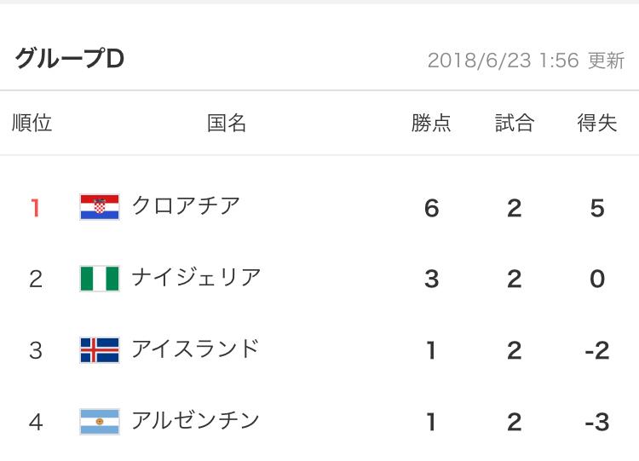This screenshot has height=461, width=639.
Task: Click the 得失 column header
Action: pos(597,123)
